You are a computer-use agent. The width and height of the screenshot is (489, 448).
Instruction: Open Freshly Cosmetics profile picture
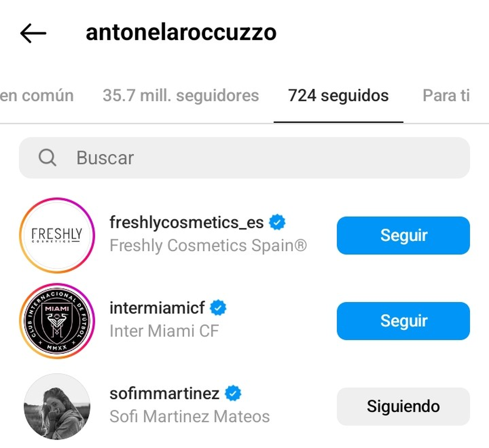coord(57,235)
